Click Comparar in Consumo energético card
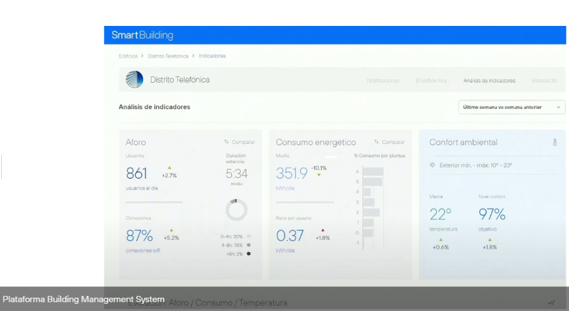 [389, 142]
